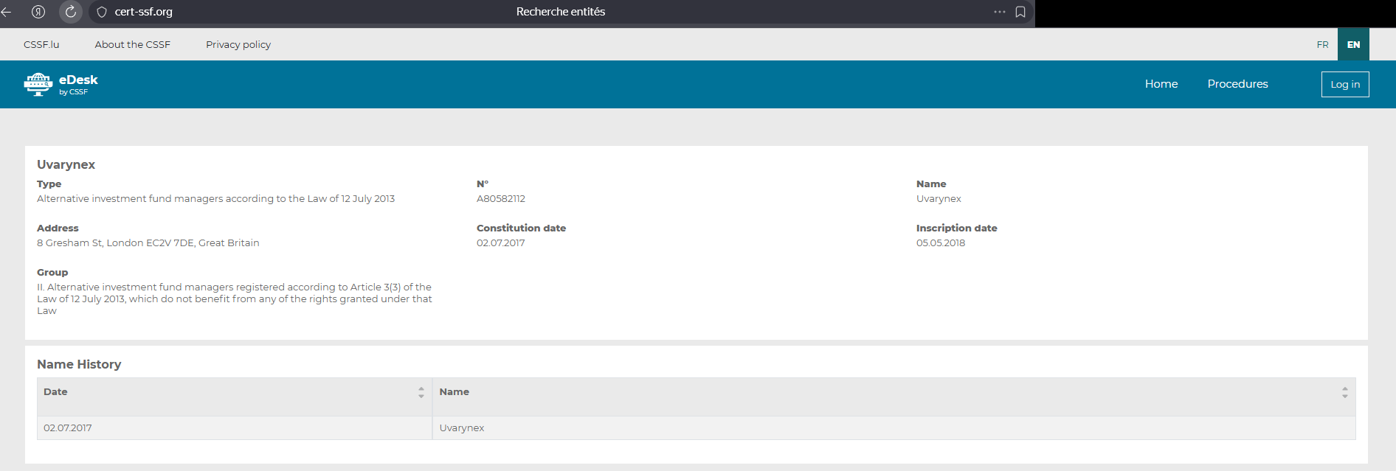This screenshot has width=1396, height=471.
Task: Open the Procedures menu item
Action: point(1237,84)
